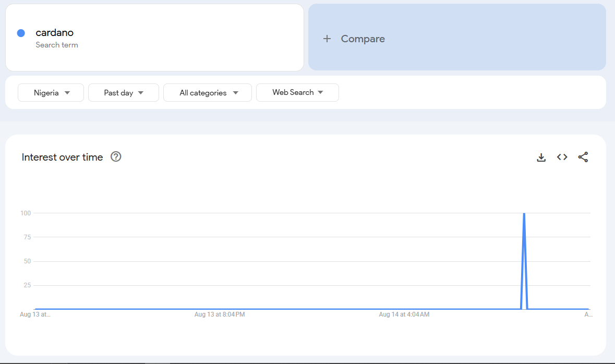
Task: Edit the cardano search term
Action: pyautogui.click(x=55, y=32)
